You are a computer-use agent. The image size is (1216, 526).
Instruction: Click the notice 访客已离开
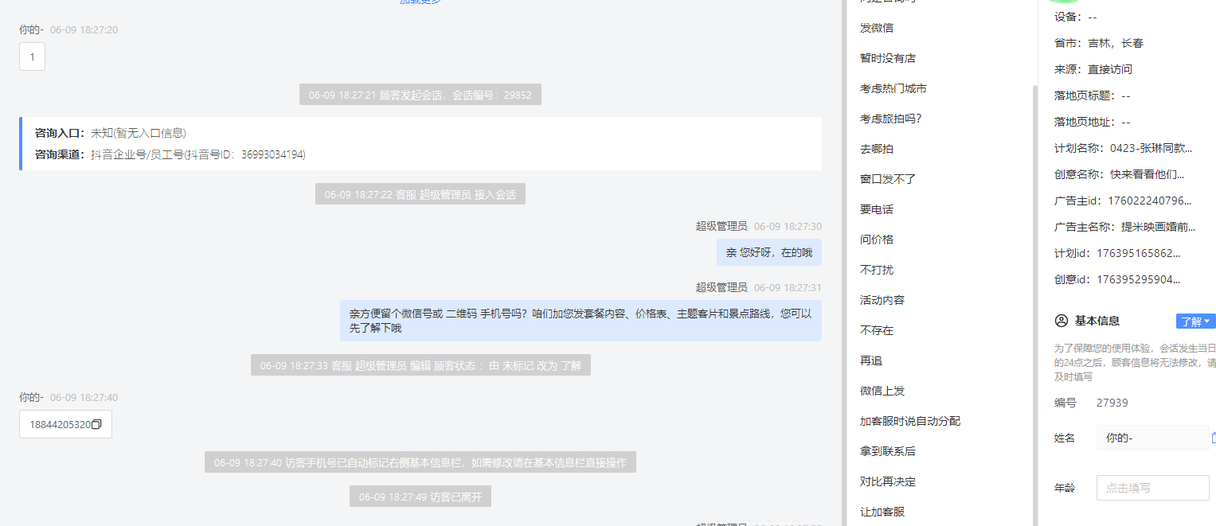click(x=420, y=497)
